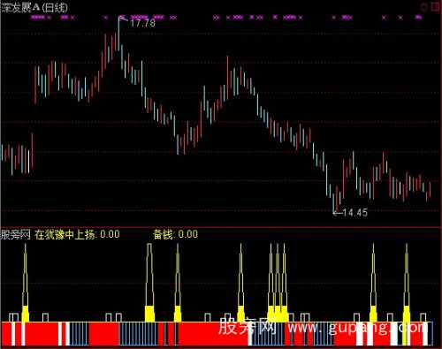Click the rightmost purple x marker cluster
The image size is (442, 349).
tap(419, 18)
